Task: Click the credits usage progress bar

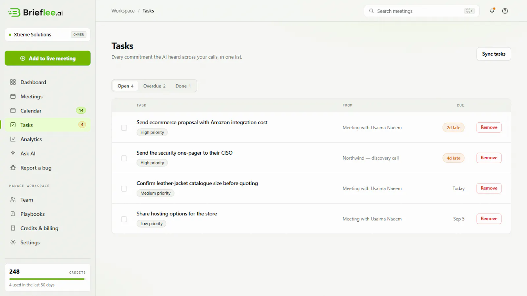Action: pyautogui.click(x=47, y=279)
